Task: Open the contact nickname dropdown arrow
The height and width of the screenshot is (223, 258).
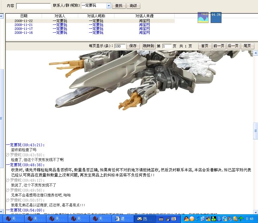Action: click(109, 6)
